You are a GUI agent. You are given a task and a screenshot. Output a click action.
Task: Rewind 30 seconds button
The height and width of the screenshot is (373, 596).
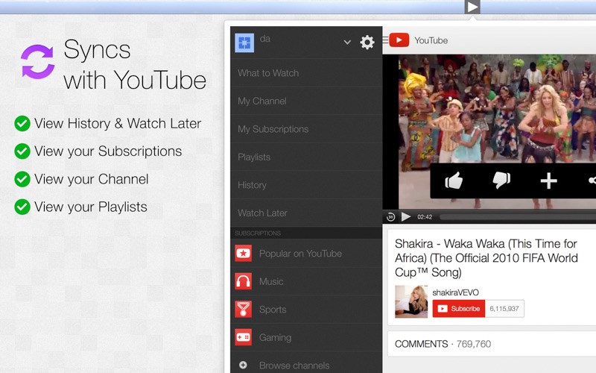click(x=390, y=217)
